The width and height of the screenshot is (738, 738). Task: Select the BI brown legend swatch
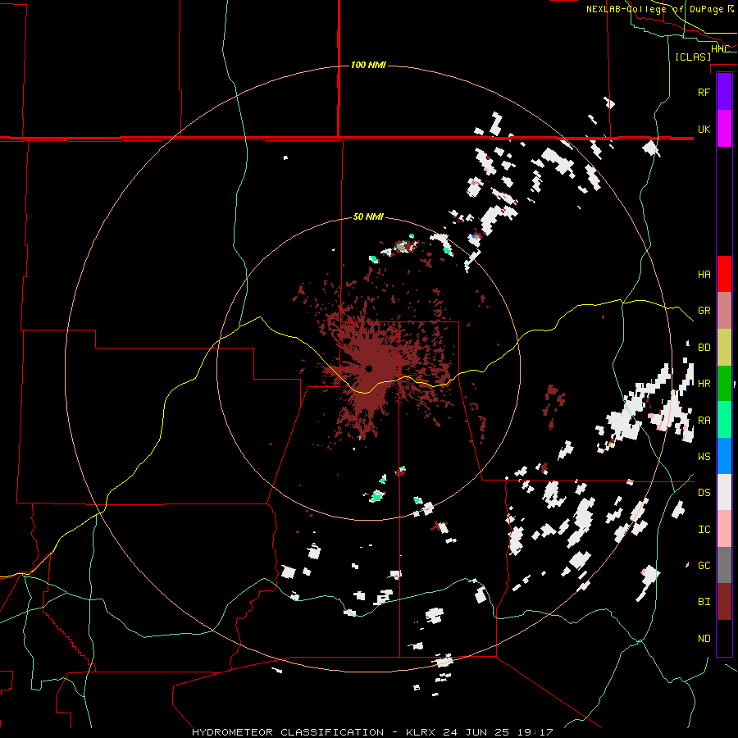pyautogui.click(x=724, y=602)
